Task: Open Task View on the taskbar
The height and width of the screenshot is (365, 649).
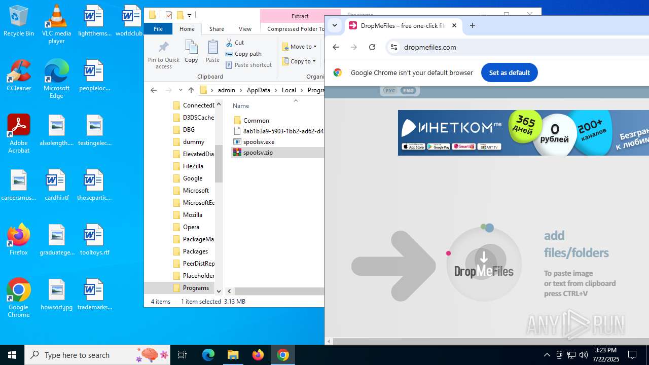Action: [x=183, y=355]
